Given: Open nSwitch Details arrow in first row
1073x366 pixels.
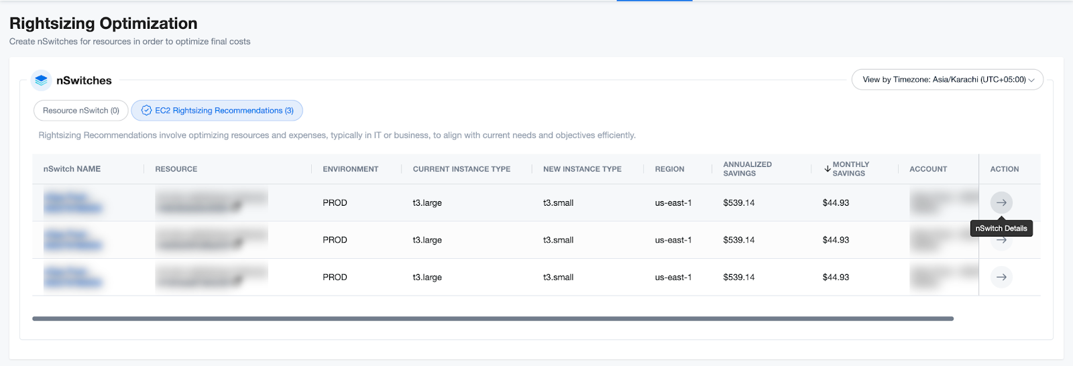Looking at the screenshot, I should pos(1001,202).
